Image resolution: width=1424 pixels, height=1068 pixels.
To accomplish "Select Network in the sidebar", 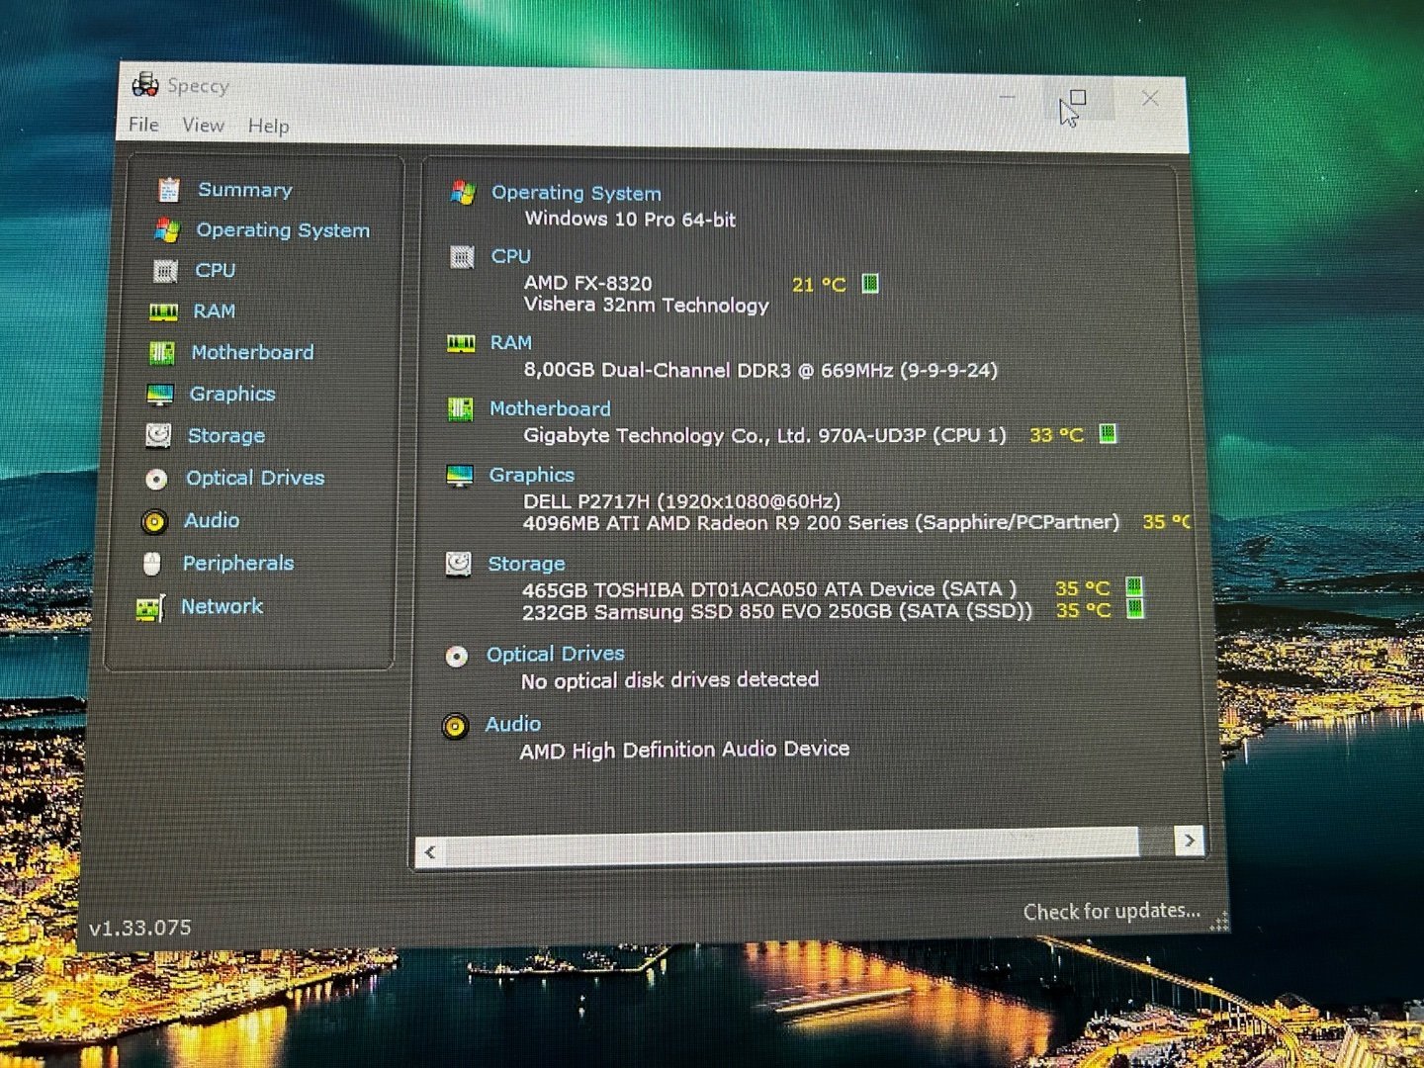I will point(222,606).
